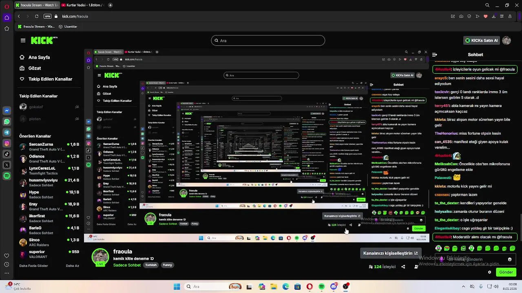Open Kick user avatar menu

coord(507,40)
